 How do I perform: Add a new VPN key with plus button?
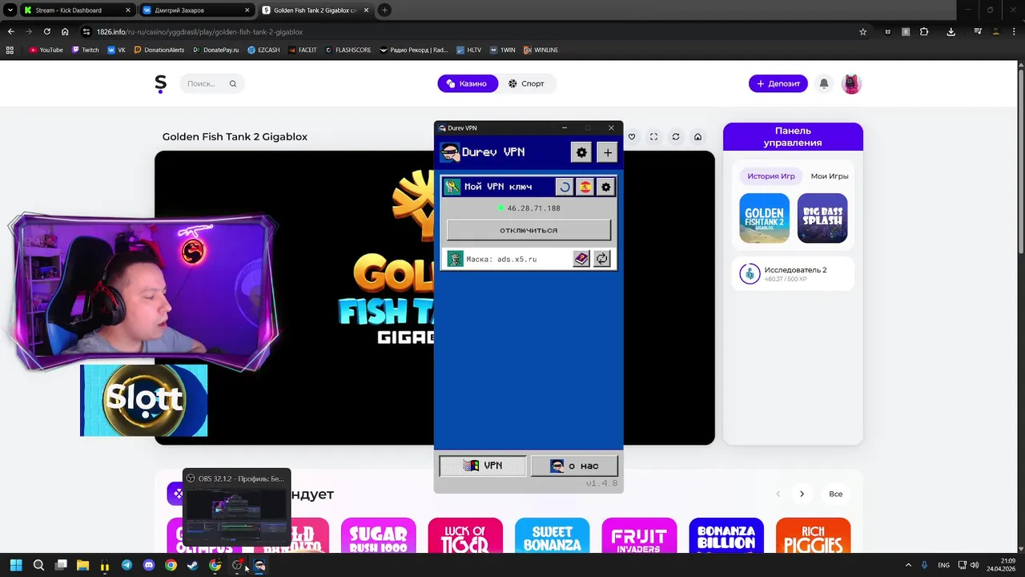point(607,152)
